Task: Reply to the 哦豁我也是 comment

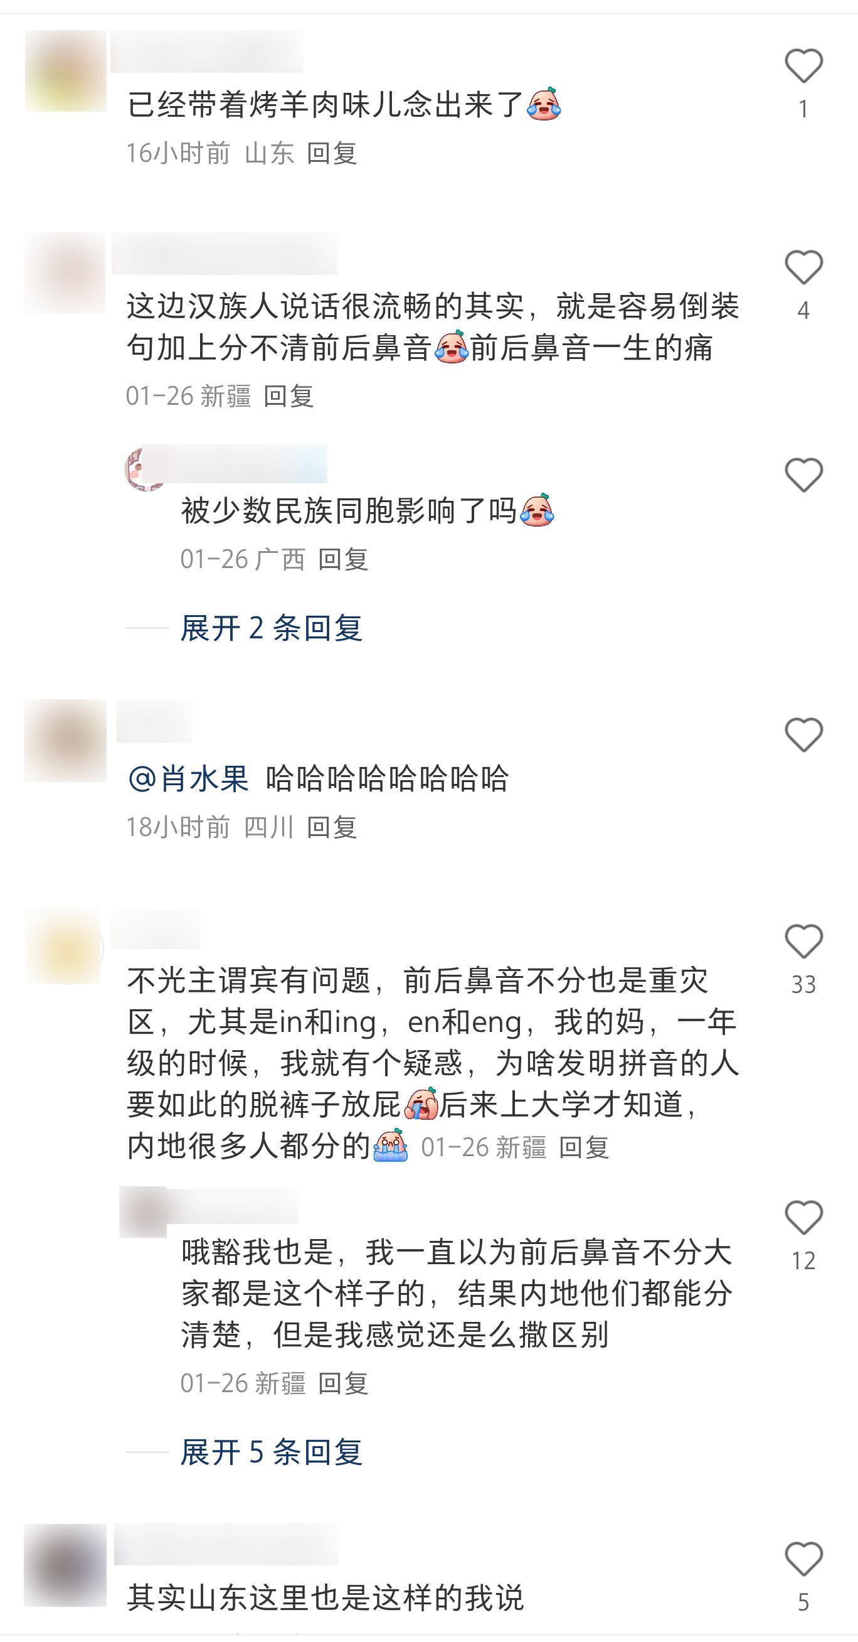Action: (343, 1384)
